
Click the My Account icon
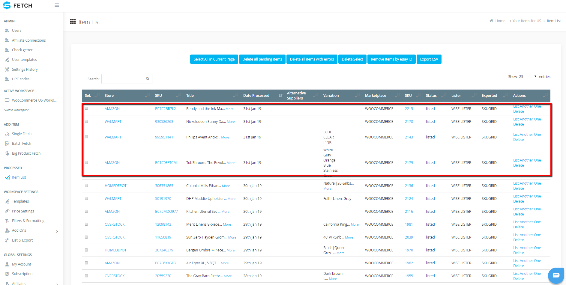[x=7, y=264]
